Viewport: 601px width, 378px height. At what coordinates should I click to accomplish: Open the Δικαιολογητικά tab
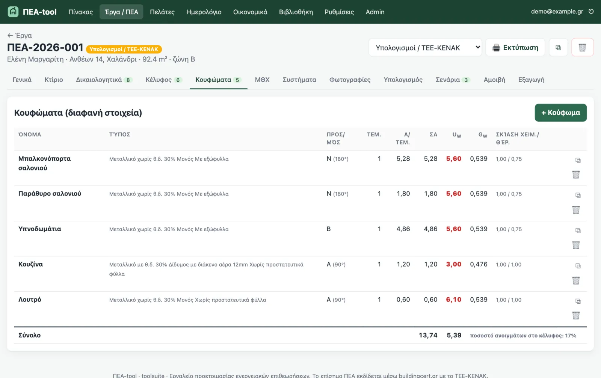pyautogui.click(x=104, y=80)
